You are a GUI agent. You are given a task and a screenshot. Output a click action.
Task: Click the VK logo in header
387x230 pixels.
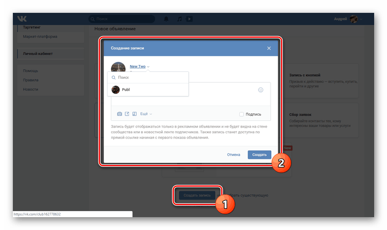tap(22, 19)
